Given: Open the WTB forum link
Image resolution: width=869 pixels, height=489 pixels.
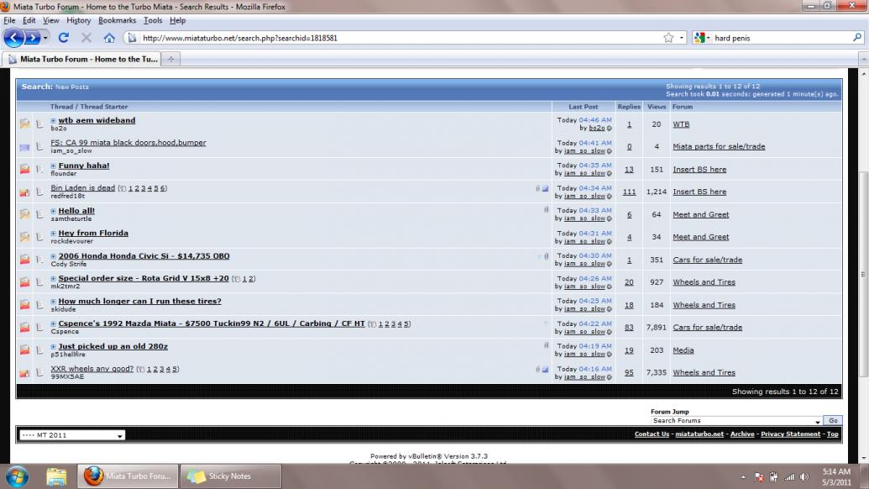Looking at the screenshot, I should click(x=681, y=124).
